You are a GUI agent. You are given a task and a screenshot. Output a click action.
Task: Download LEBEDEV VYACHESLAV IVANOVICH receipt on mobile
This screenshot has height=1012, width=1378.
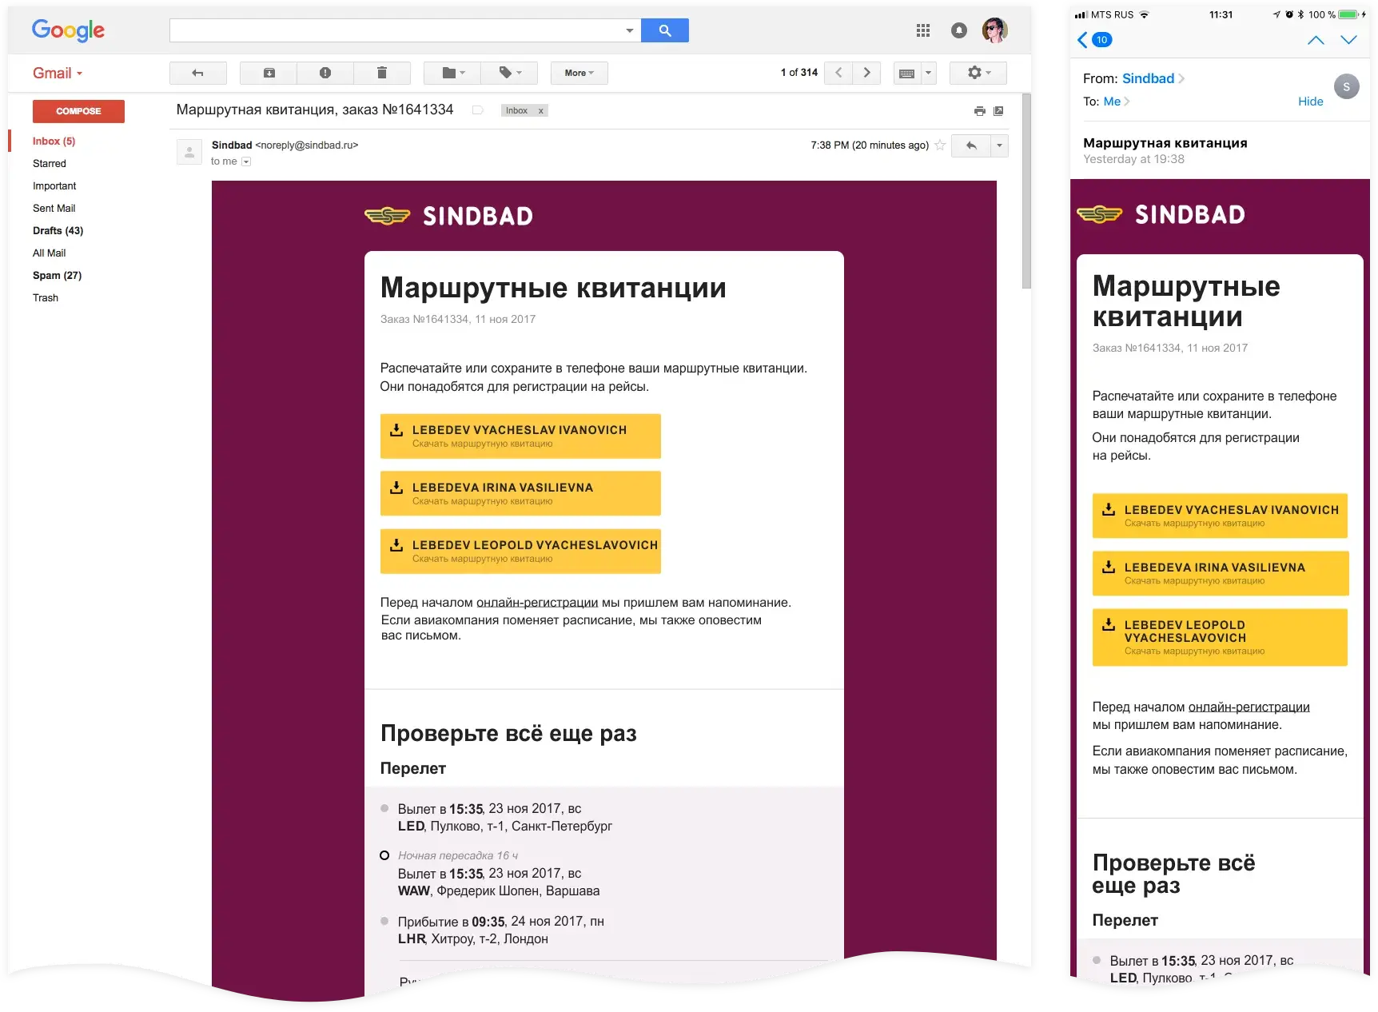pos(1220,516)
